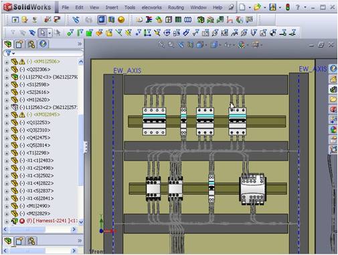Open the Window menu
The height and width of the screenshot is (255, 338).
(x=198, y=7)
